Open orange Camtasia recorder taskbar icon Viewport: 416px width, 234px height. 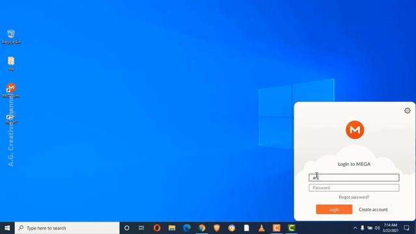click(x=276, y=228)
